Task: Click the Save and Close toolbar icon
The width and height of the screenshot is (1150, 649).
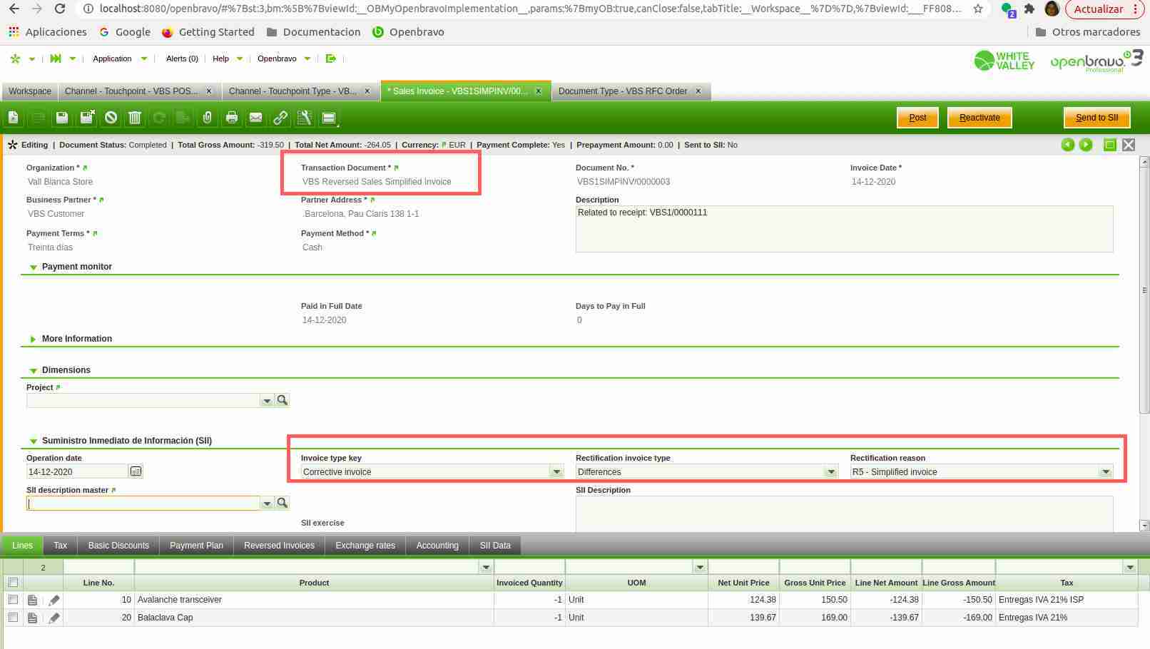Action: [x=87, y=118]
